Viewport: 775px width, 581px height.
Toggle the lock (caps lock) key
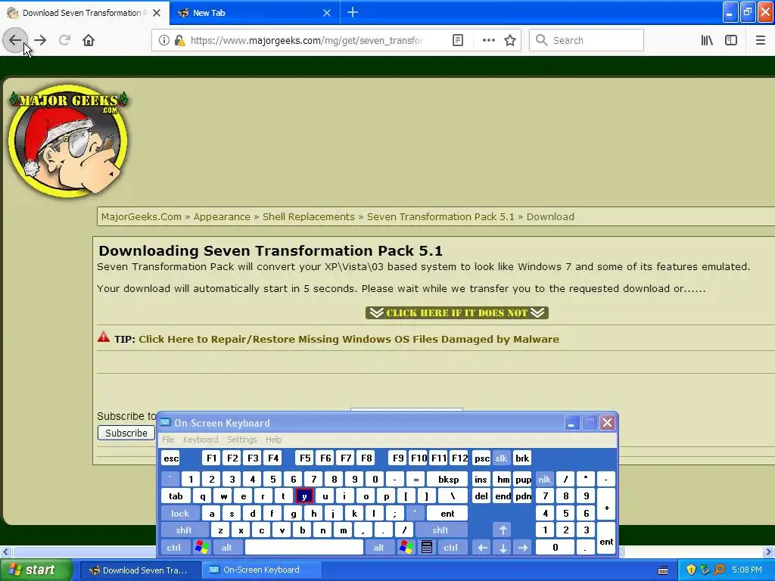coord(180,514)
